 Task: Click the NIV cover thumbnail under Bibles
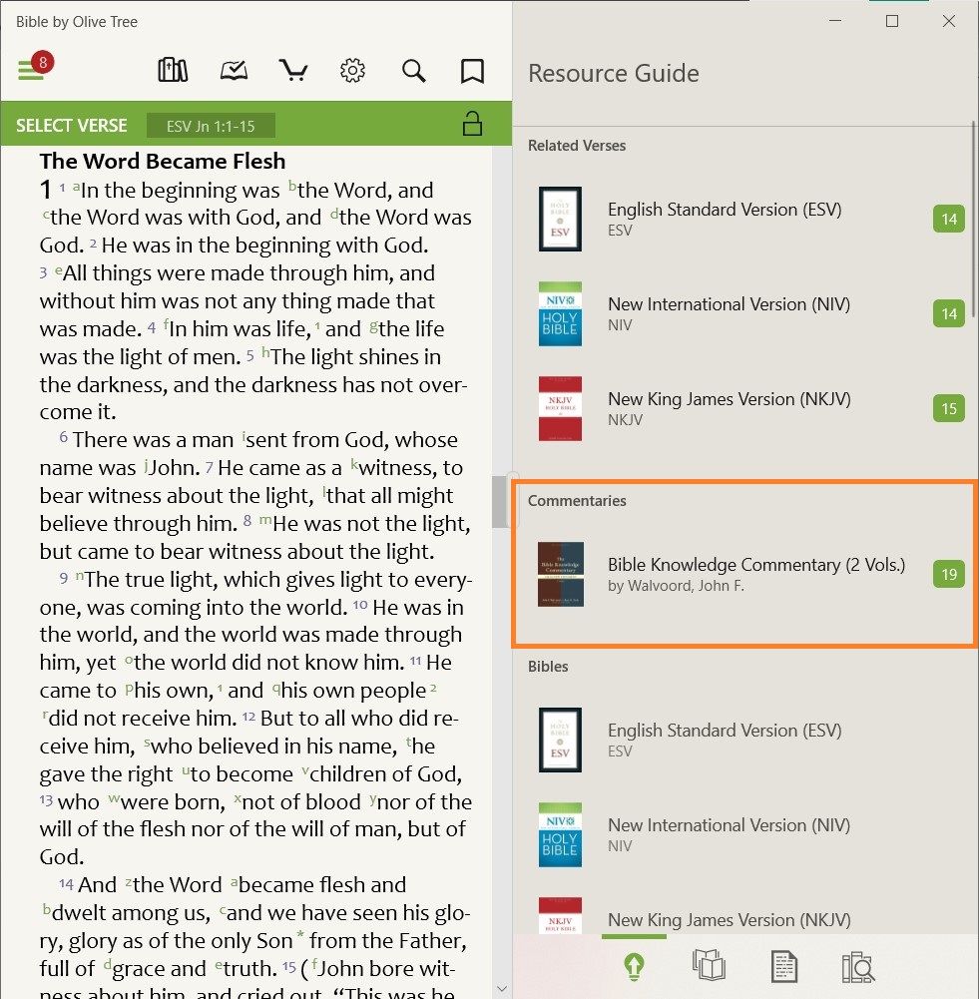pos(561,834)
